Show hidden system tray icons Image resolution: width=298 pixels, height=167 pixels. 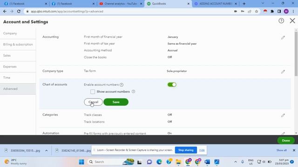(236, 162)
